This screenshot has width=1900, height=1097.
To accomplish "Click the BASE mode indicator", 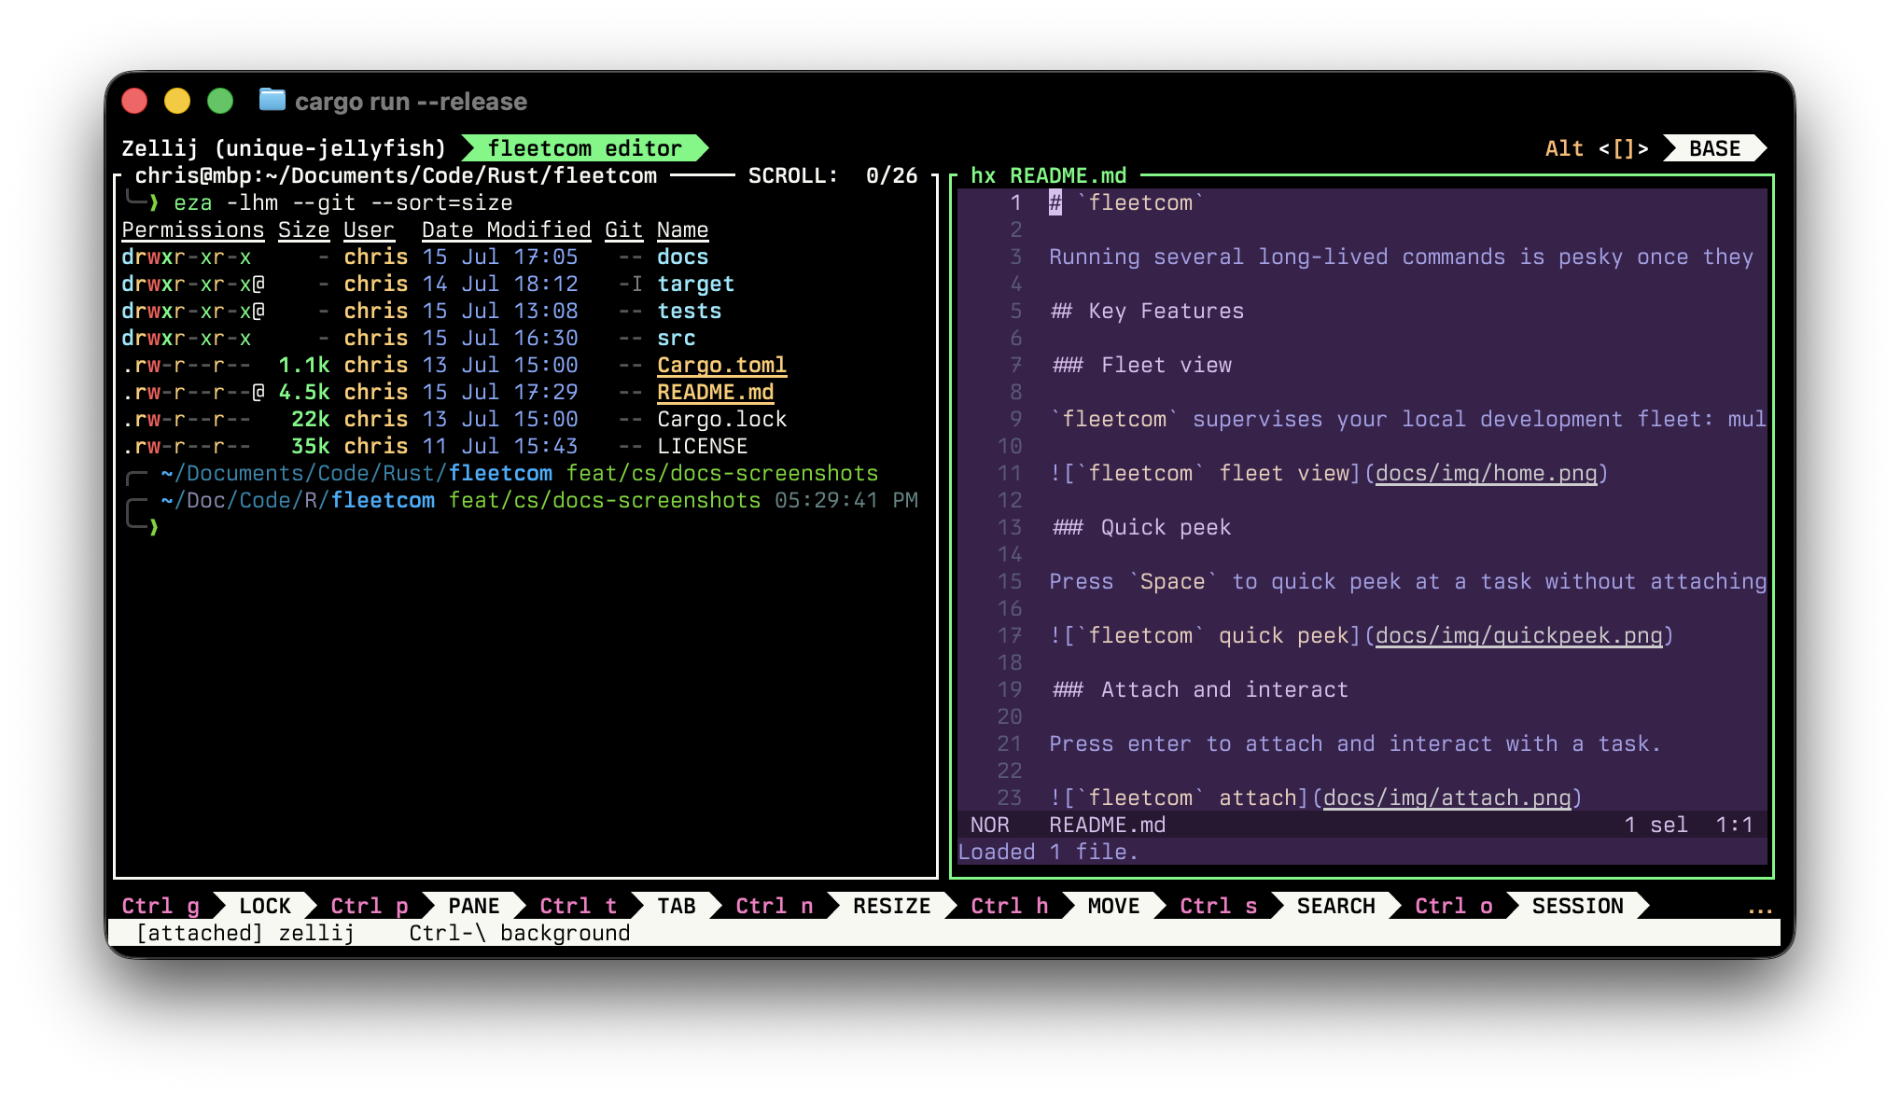I will coord(1714,148).
